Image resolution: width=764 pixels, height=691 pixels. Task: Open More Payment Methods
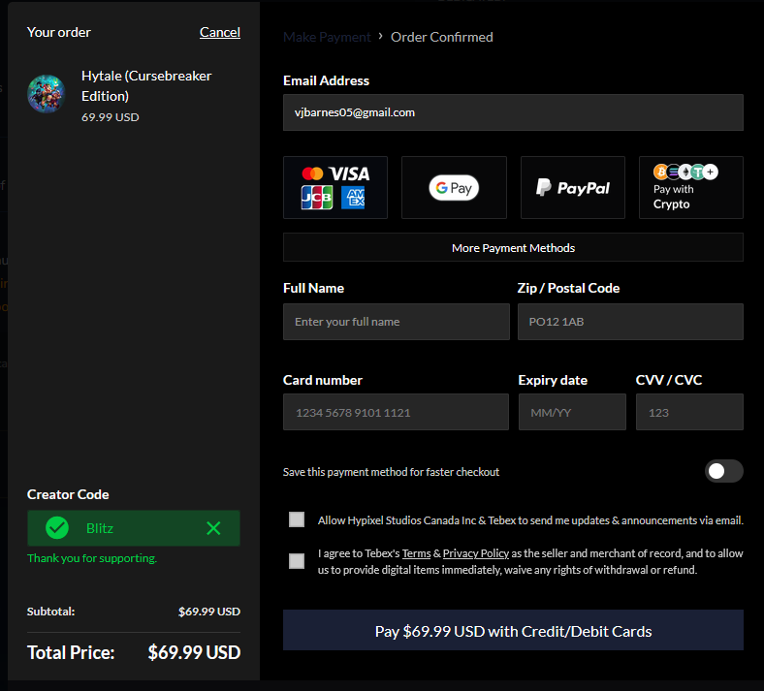tap(513, 247)
